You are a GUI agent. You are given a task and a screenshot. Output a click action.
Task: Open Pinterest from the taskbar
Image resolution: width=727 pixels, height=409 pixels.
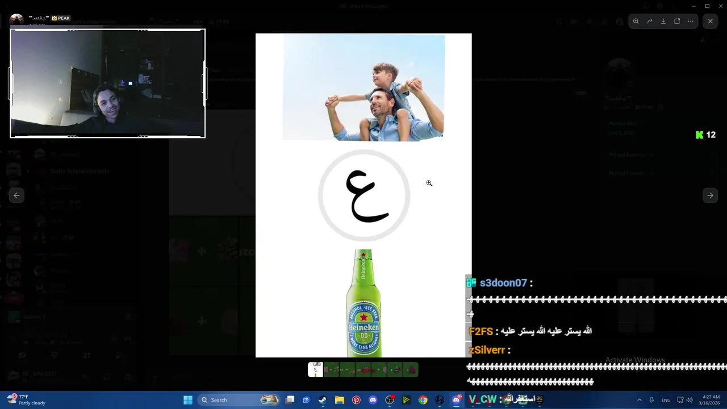[356, 400]
